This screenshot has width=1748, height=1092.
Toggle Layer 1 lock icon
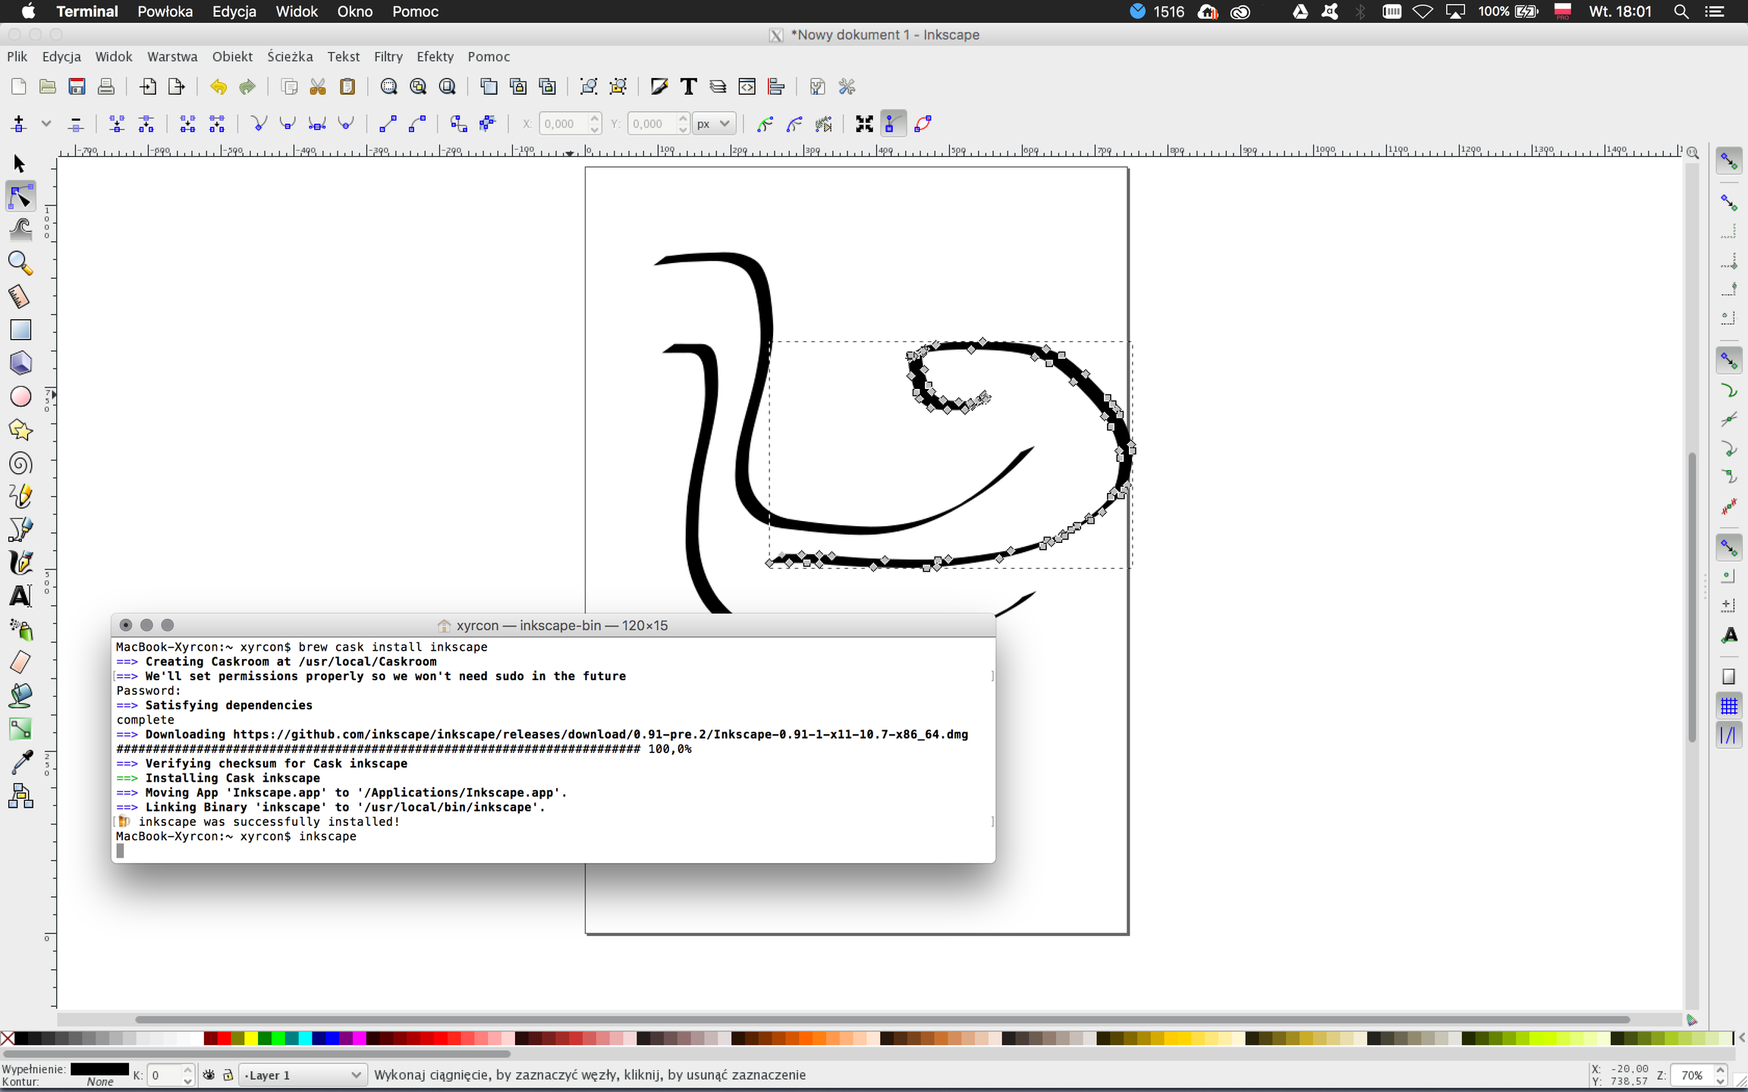click(x=227, y=1075)
